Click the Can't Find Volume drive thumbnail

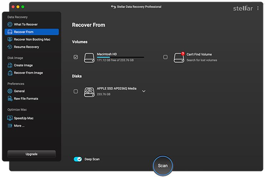(x=179, y=57)
